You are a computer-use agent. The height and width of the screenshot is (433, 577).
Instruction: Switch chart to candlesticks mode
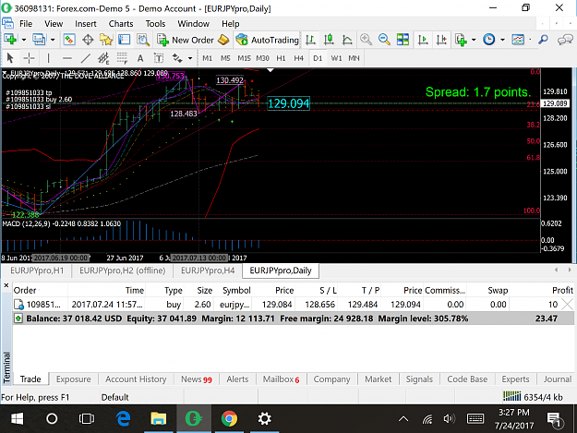pos(329,40)
